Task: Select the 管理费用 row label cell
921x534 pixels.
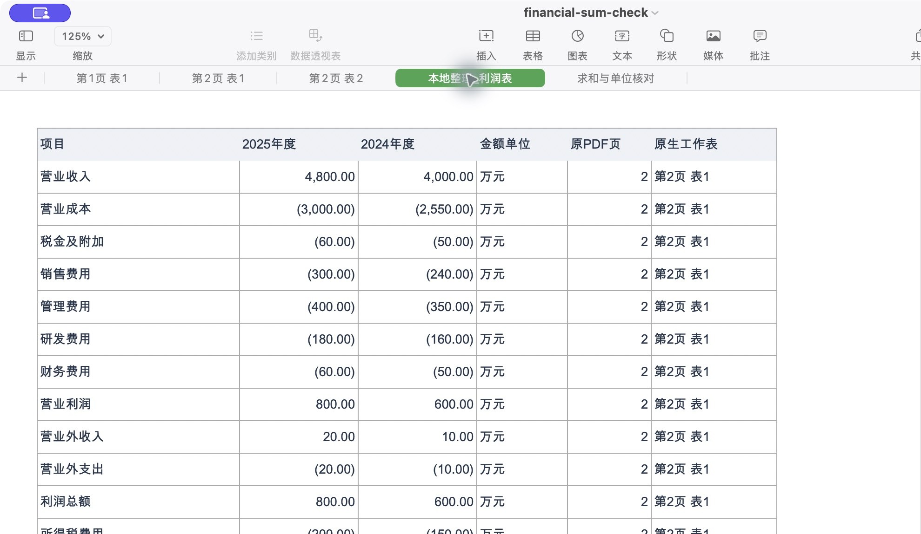Action: (138, 307)
